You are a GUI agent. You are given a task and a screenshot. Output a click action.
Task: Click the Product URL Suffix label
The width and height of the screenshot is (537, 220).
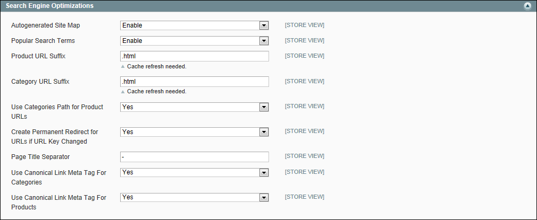[38, 56]
